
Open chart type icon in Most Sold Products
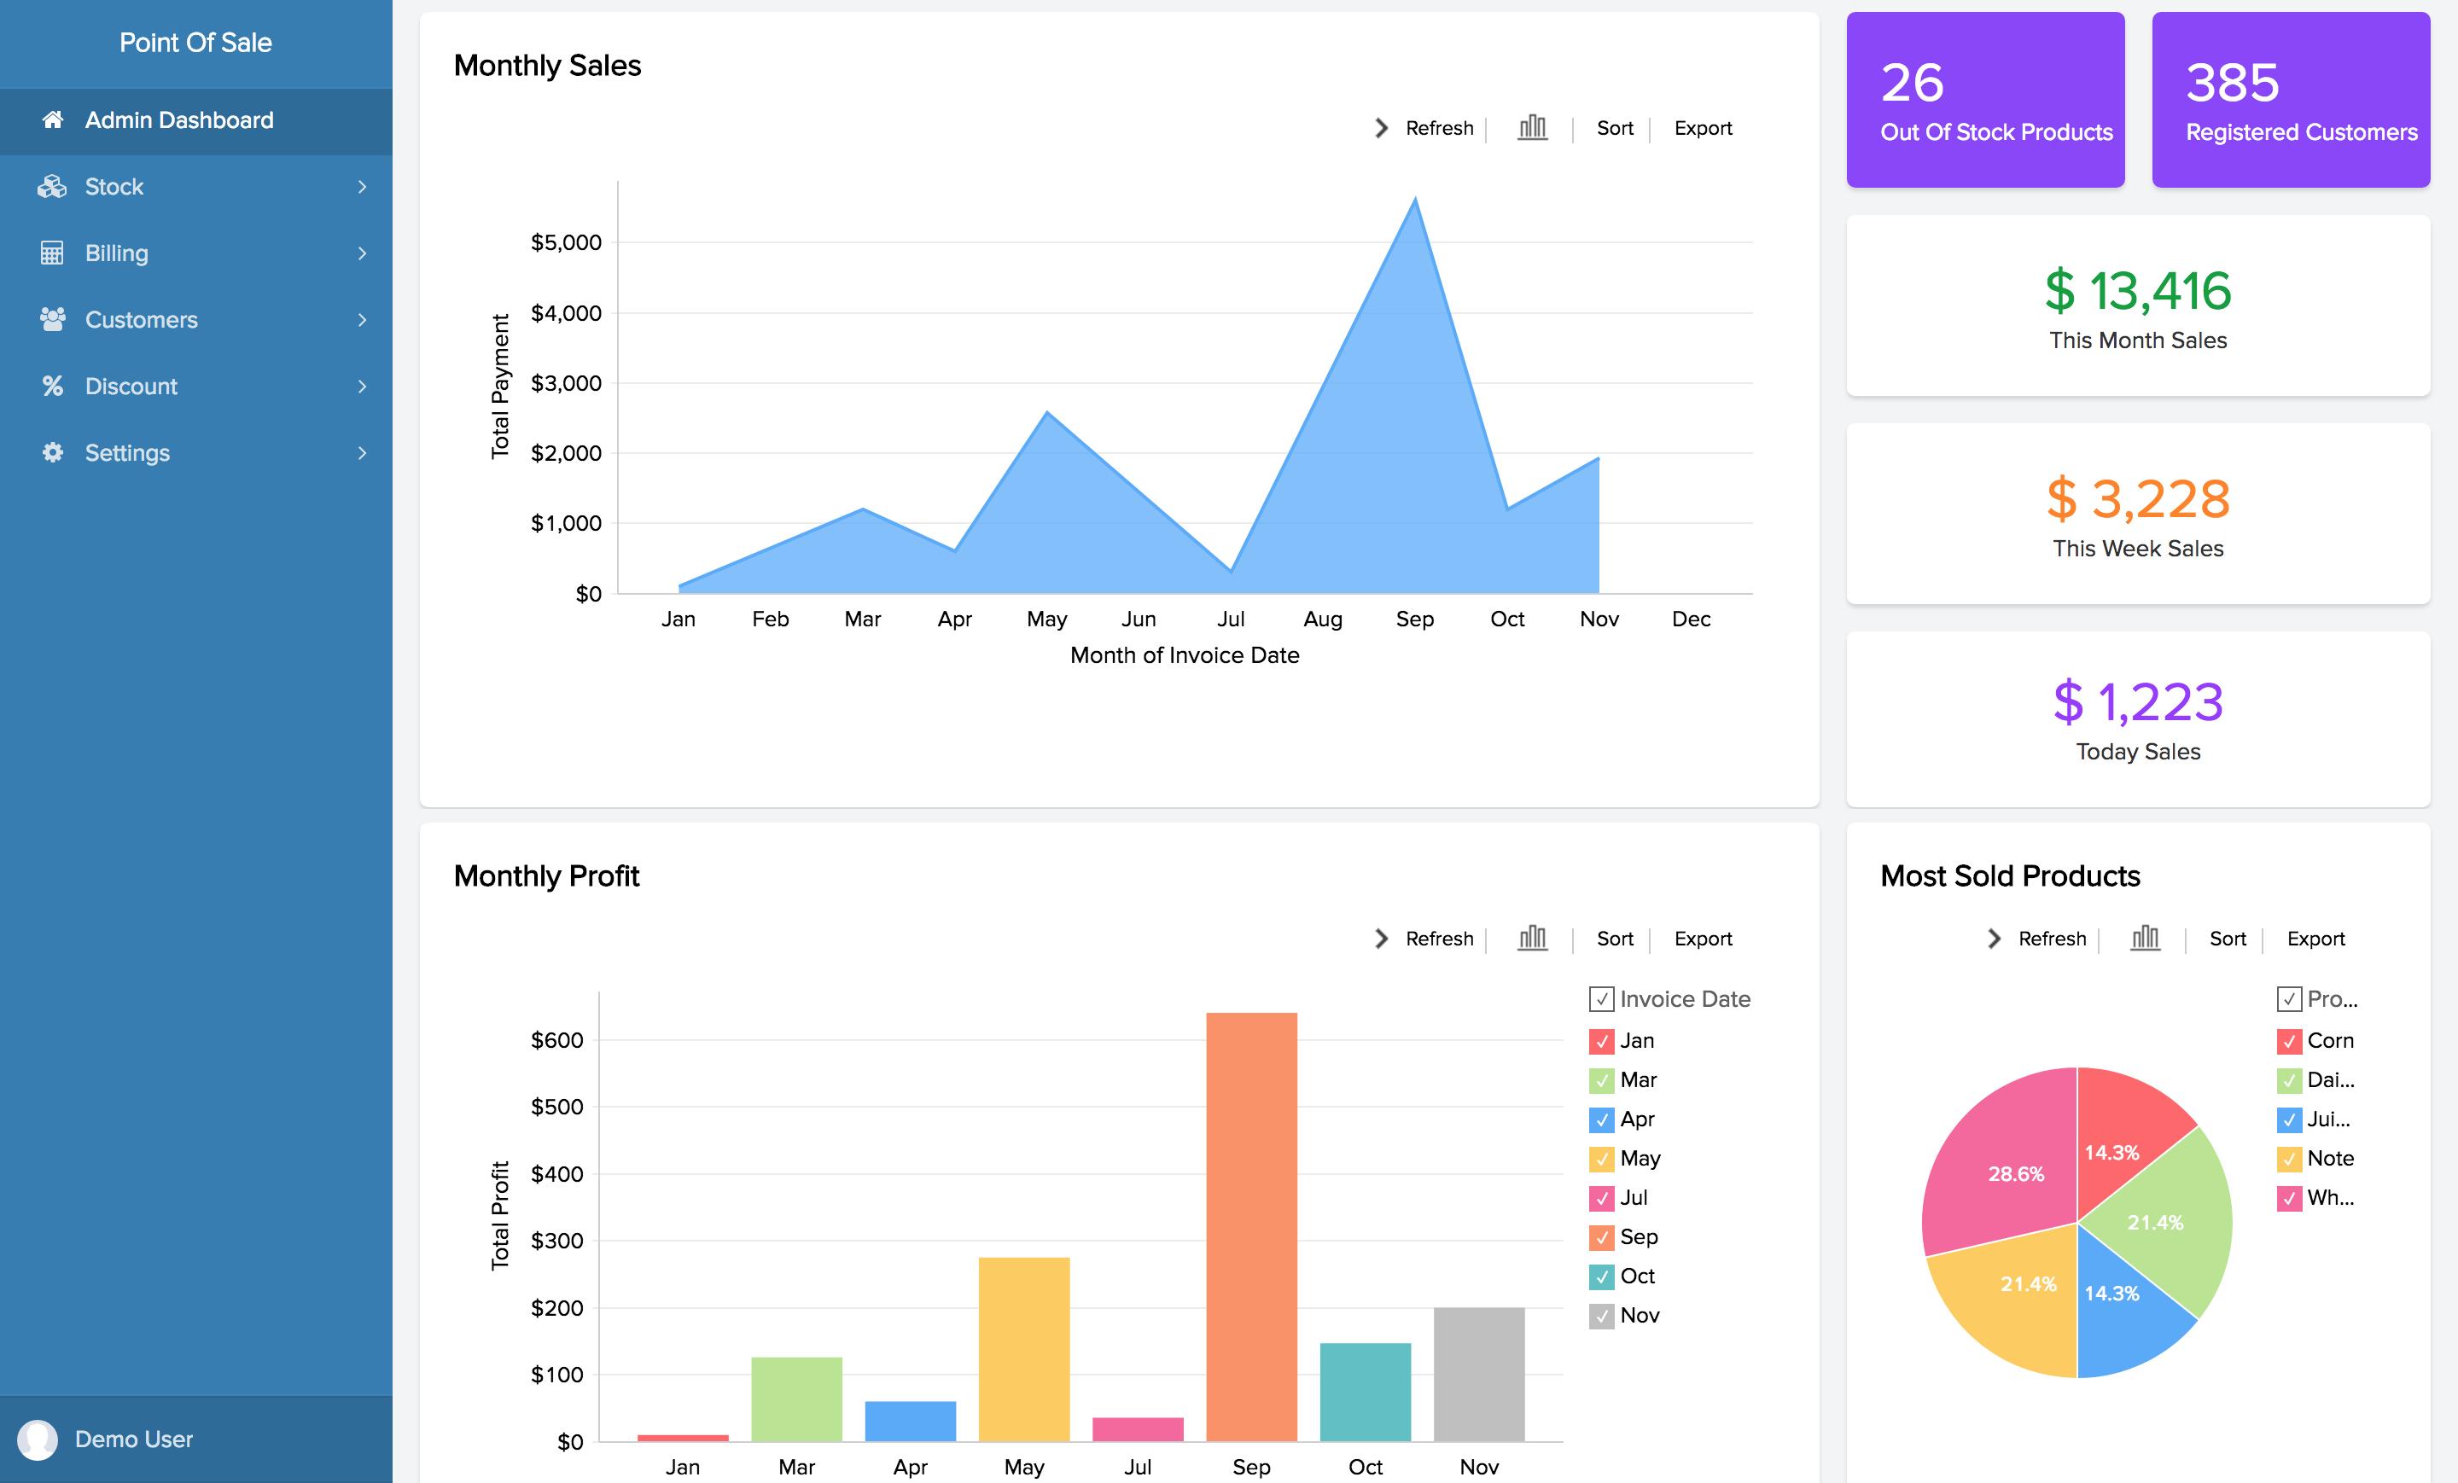[2144, 939]
